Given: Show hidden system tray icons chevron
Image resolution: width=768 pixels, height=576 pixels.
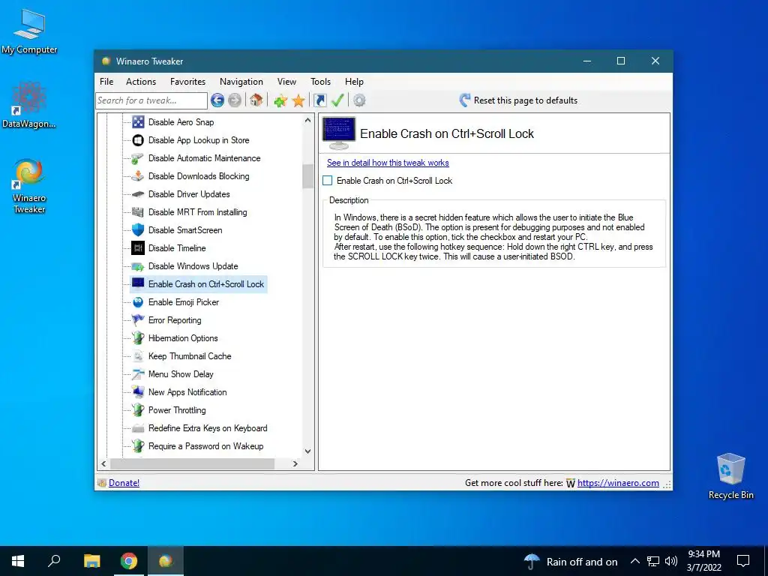Looking at the screenshot, I should click(x=634, y=561).
